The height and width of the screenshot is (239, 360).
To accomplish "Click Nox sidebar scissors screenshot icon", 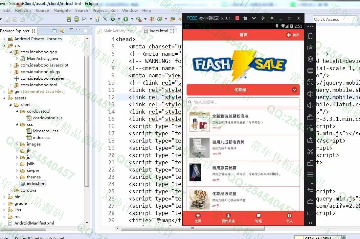I will [x=310, y=151].
